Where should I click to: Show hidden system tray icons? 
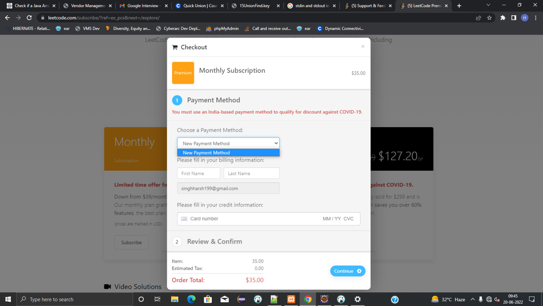point(472,299)
